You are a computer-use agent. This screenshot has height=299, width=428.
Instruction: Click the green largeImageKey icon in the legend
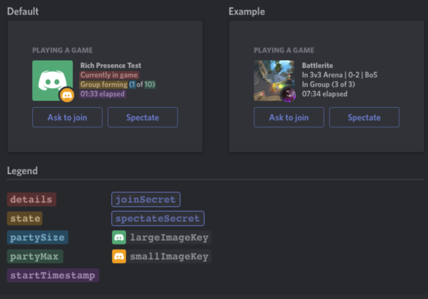tap(119, 237)
